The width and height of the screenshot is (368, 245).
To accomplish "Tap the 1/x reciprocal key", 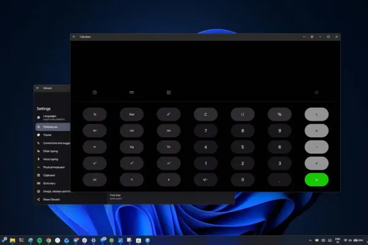I will click(x=169, y=147).
